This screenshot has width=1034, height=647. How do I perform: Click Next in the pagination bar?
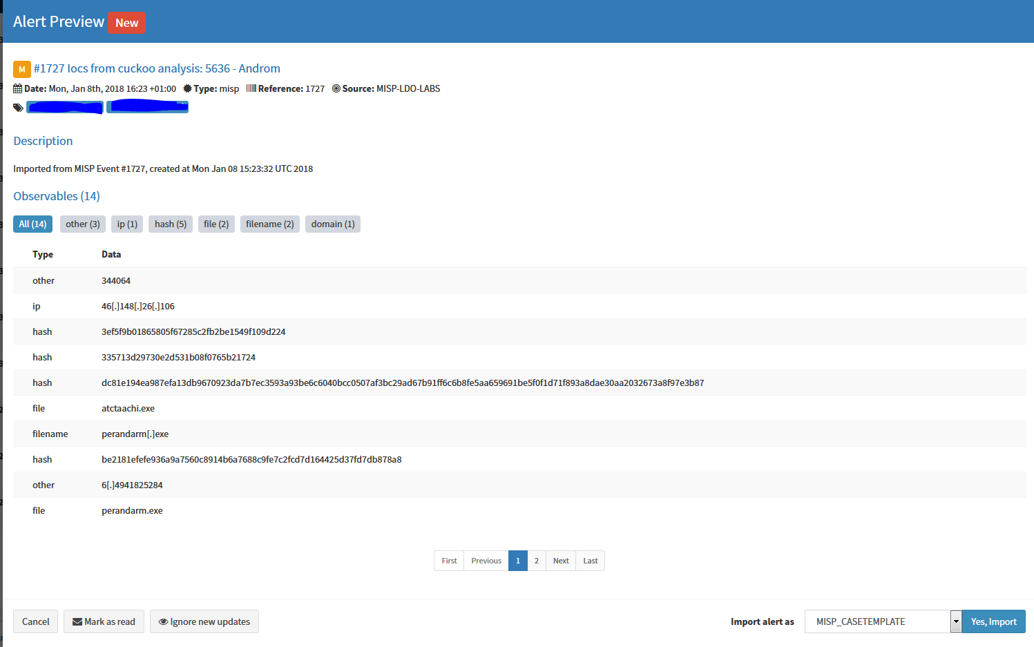click(560, 561)
